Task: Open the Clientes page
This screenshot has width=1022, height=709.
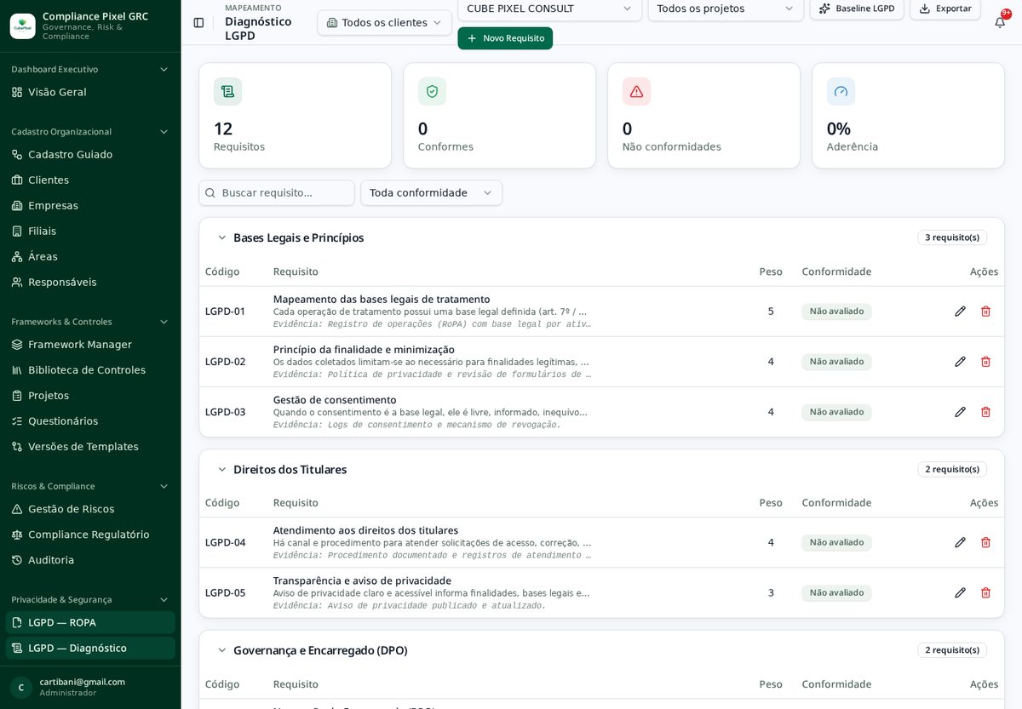Action: click(90, 180)
